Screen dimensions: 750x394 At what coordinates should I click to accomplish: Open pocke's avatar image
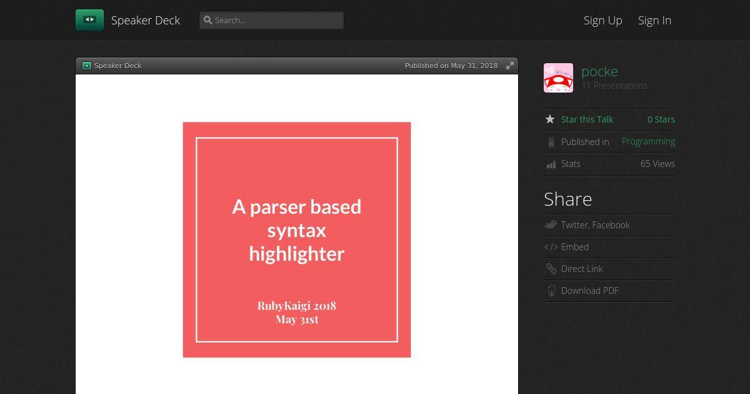[x=558, y=78]
